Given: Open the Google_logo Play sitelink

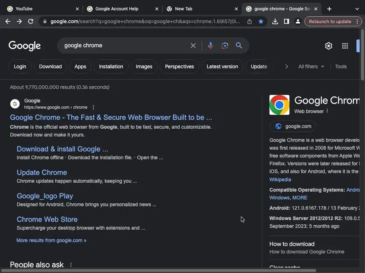Looking at the screenshot, I should click(45, 196).
